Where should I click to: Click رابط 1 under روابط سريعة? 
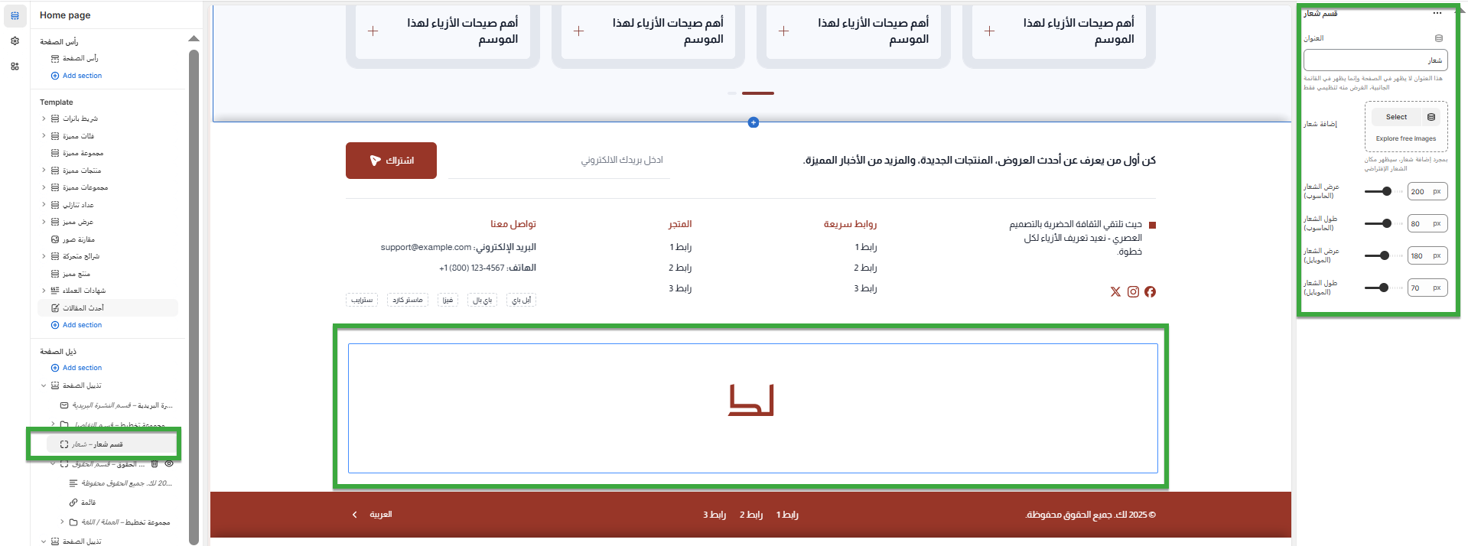coord(866,247)
